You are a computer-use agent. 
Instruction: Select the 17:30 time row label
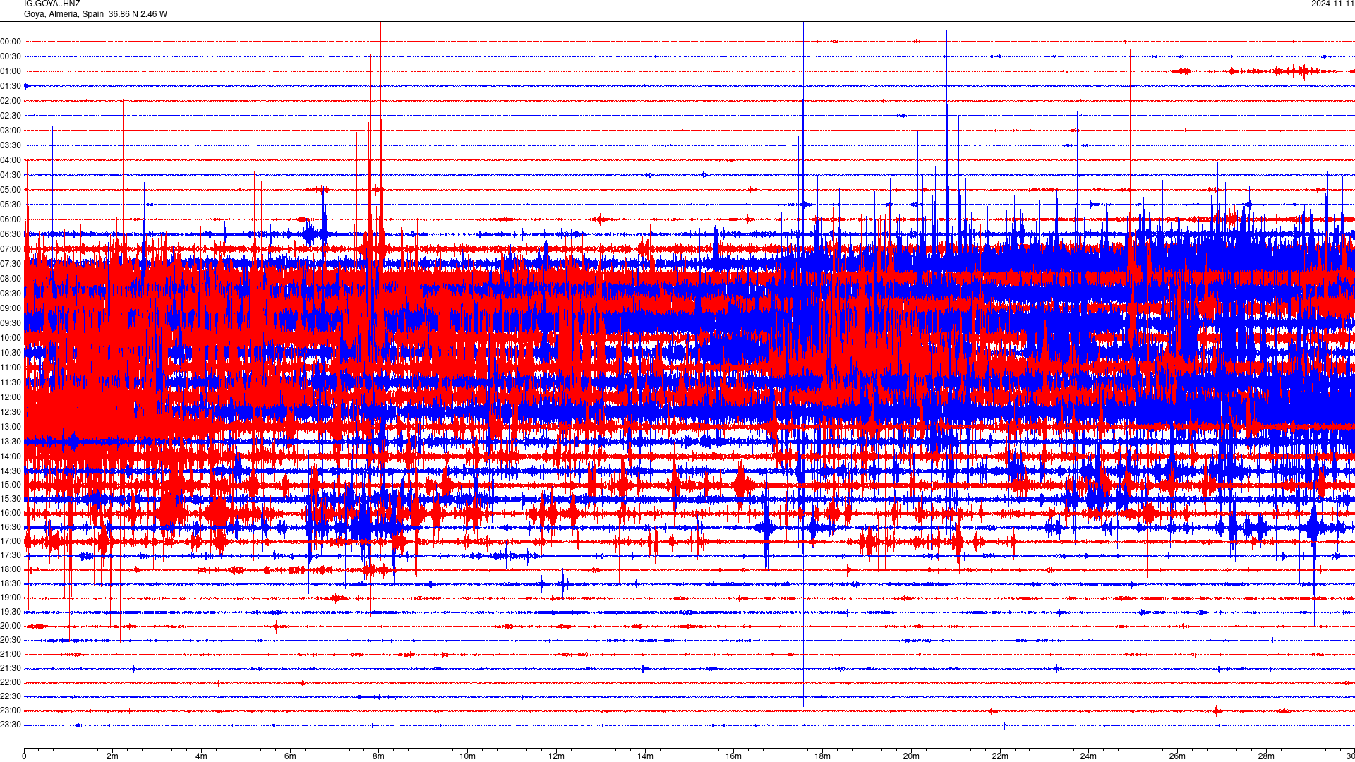(11, 555)
